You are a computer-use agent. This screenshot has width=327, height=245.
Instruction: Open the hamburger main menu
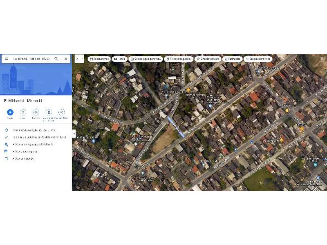tap(7, 59)
